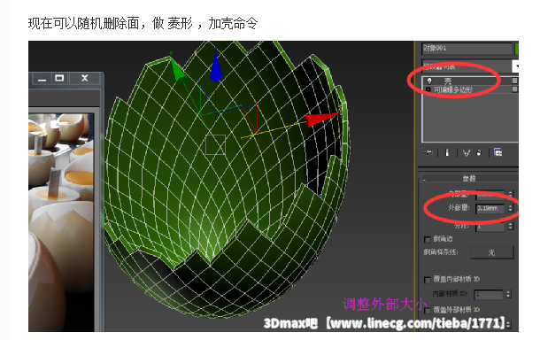Click the red X-axis arrow of gizmo
The height and width of the screenshot is (340, 540).
pos(321,119)
